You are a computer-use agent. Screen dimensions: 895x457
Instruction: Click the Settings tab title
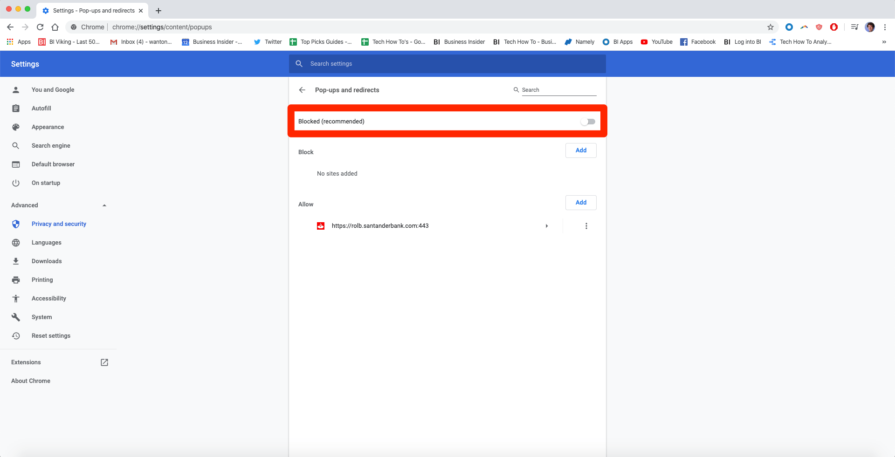coord(94,11)
